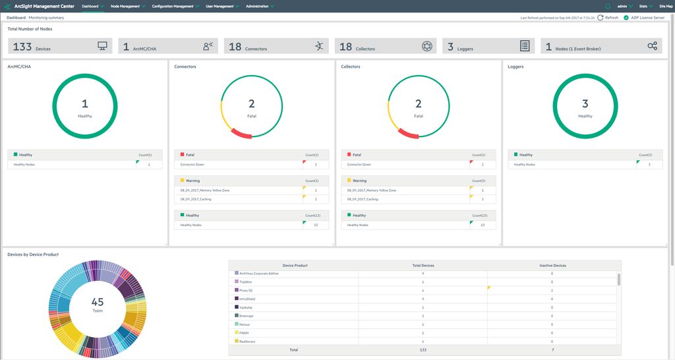Click the ADP License Server checkmark icon
Screen dimensions: 675x360
[626, 18]
